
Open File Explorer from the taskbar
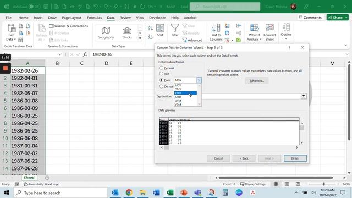(x=142, y=193)
